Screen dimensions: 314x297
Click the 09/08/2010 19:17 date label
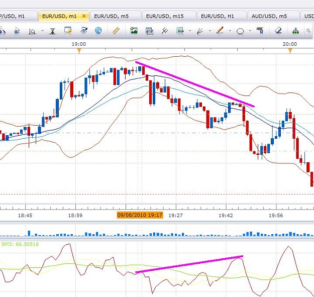tap(140, 215)
